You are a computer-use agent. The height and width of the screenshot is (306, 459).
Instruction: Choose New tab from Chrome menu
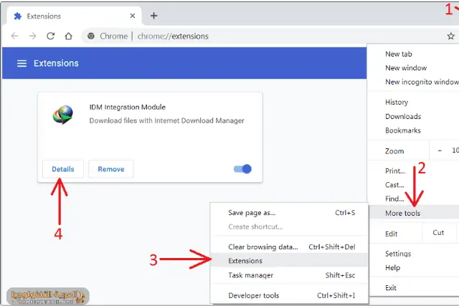click(399, 54)
